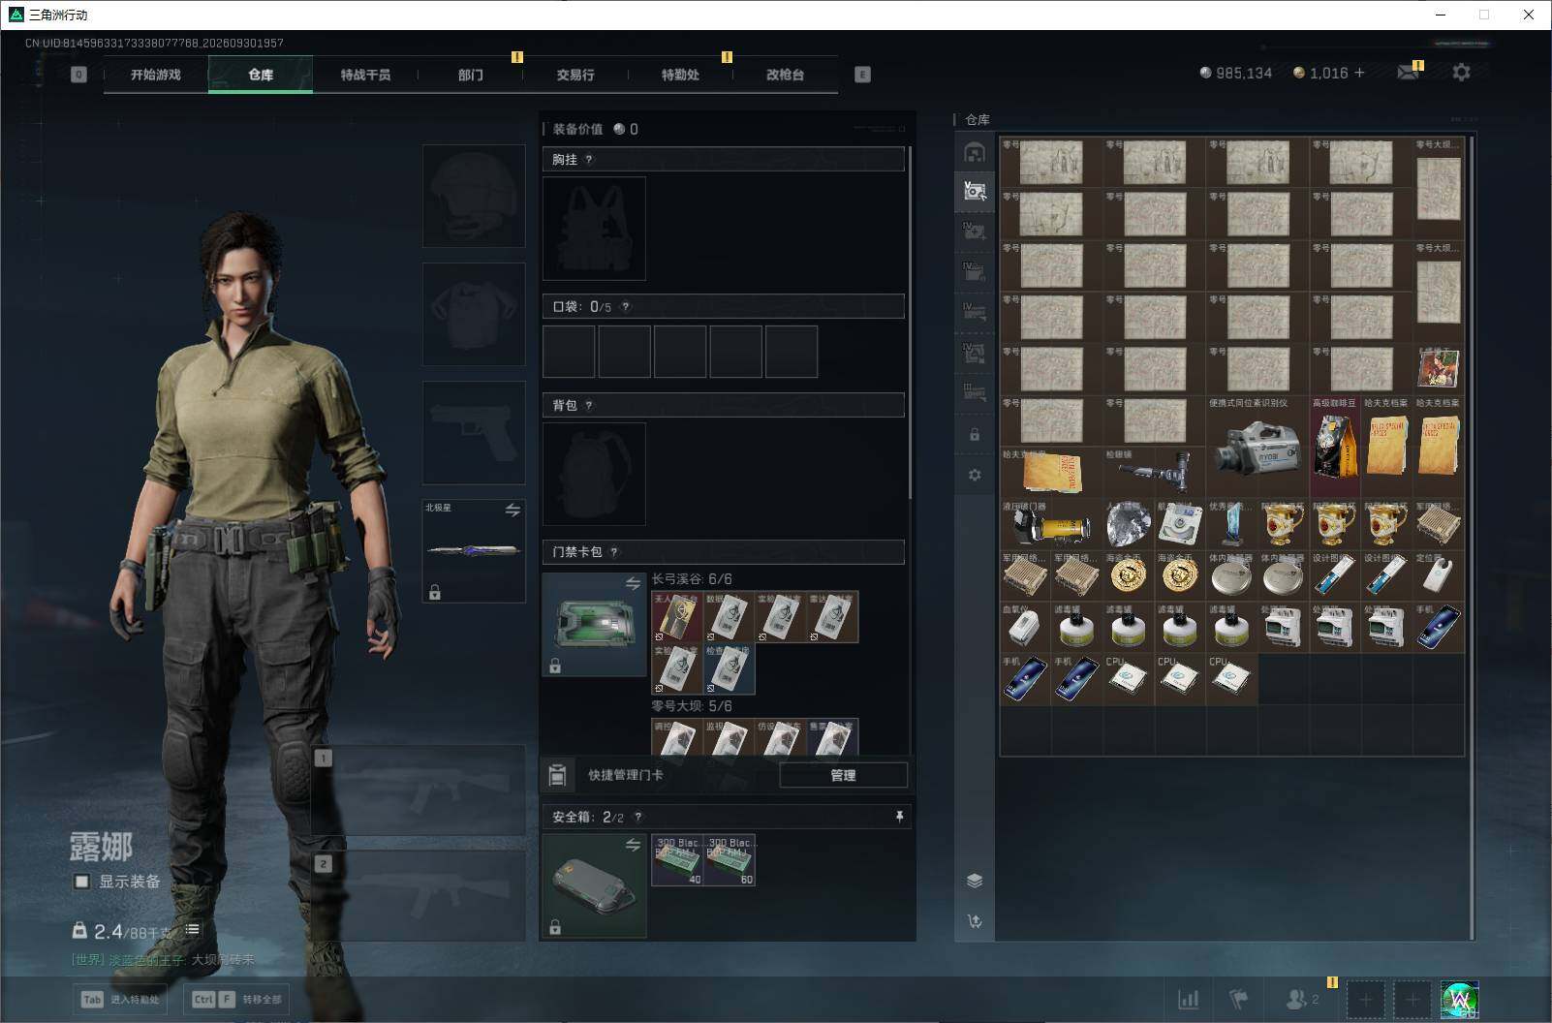This screenshot has width=1552, height=1023.
Task: Click the first empty squad invite slot
Action: pyautogui.click(x=1365, y=999)
